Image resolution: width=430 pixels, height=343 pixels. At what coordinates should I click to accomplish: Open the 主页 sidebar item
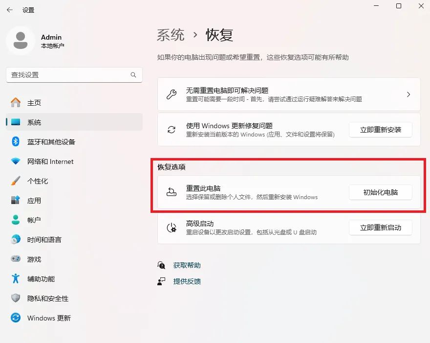point(74,102)
